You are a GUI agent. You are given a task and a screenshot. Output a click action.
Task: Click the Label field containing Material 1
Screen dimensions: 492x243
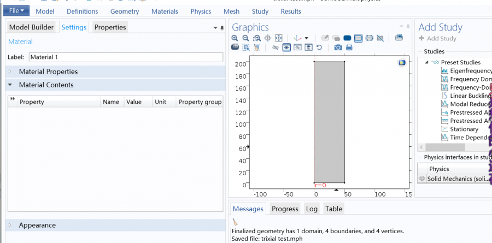click(126, 57)
